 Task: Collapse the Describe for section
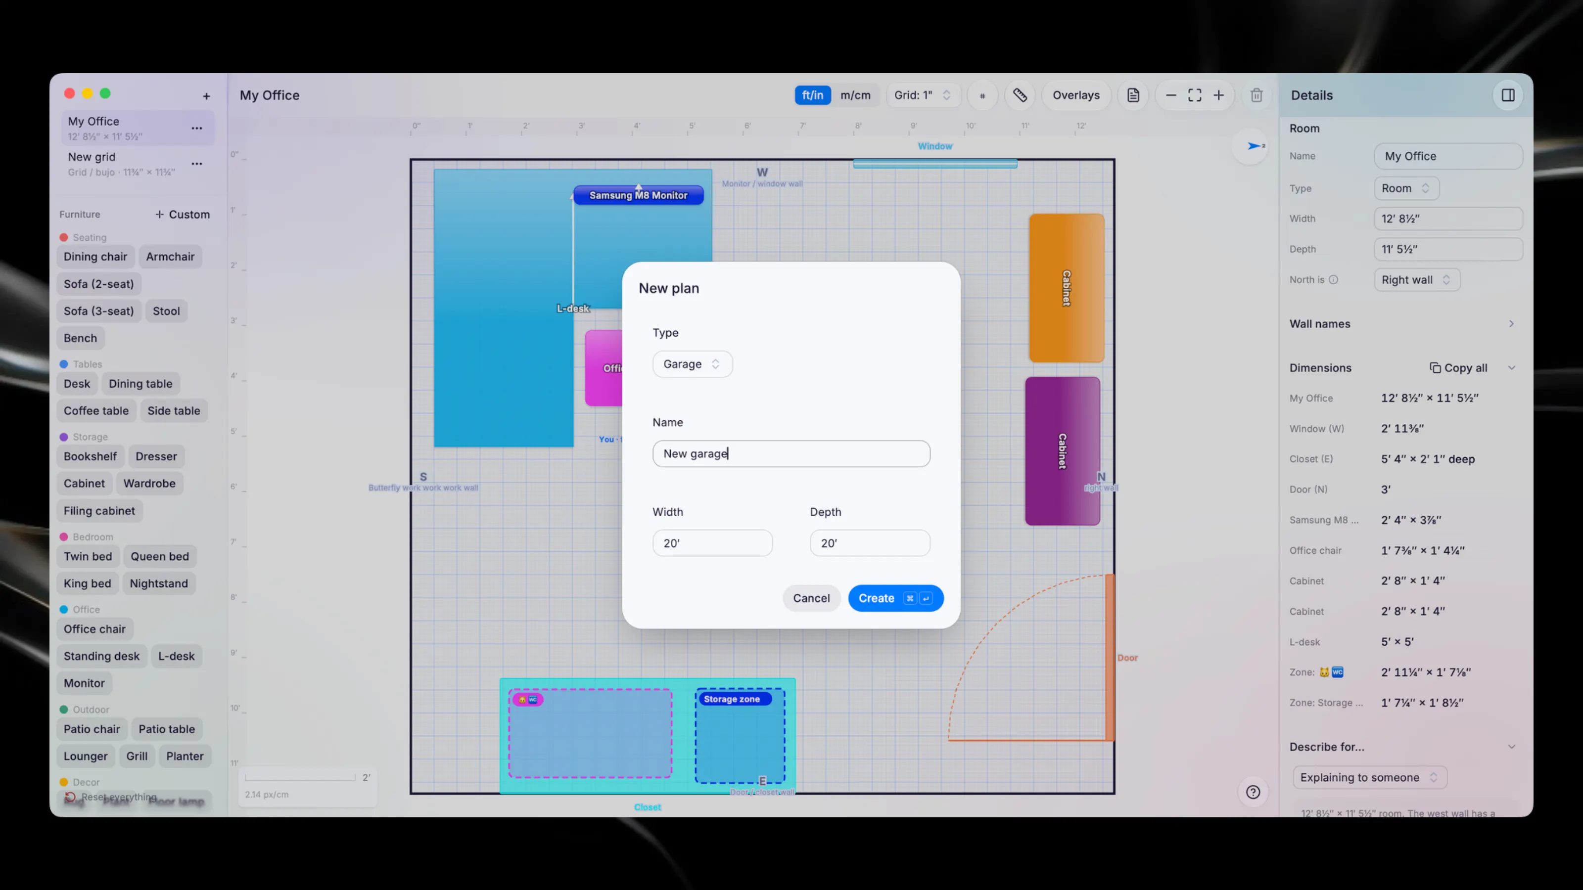click(x=1512, y=747)
